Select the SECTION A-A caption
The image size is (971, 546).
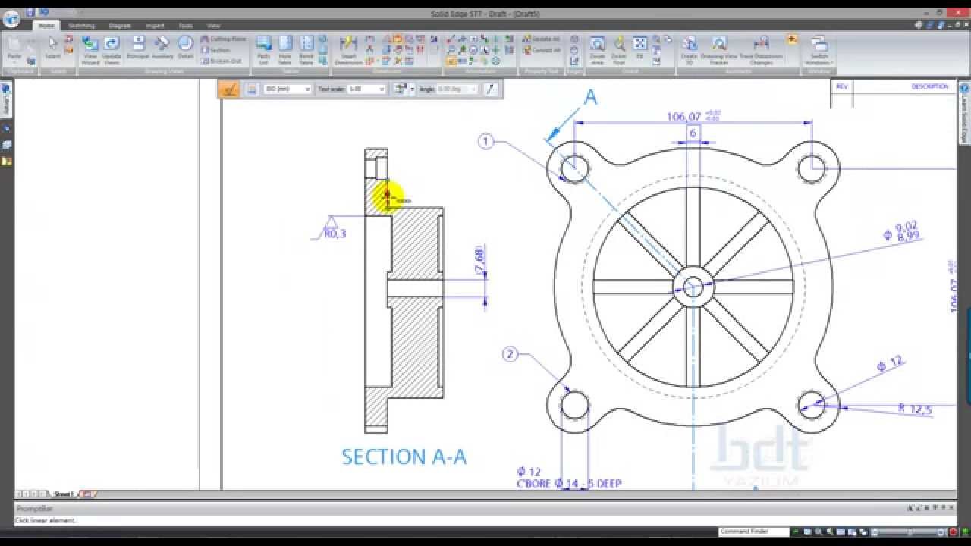404,457
